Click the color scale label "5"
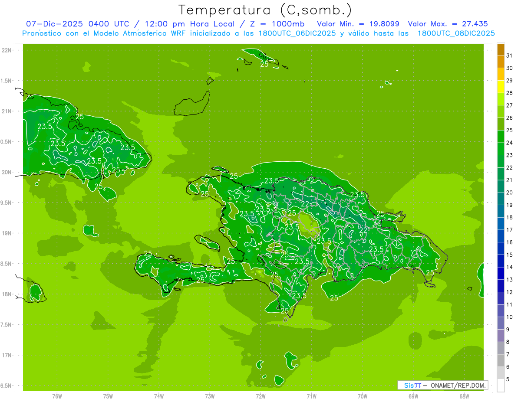521x402 pixels. click(508, 379)
